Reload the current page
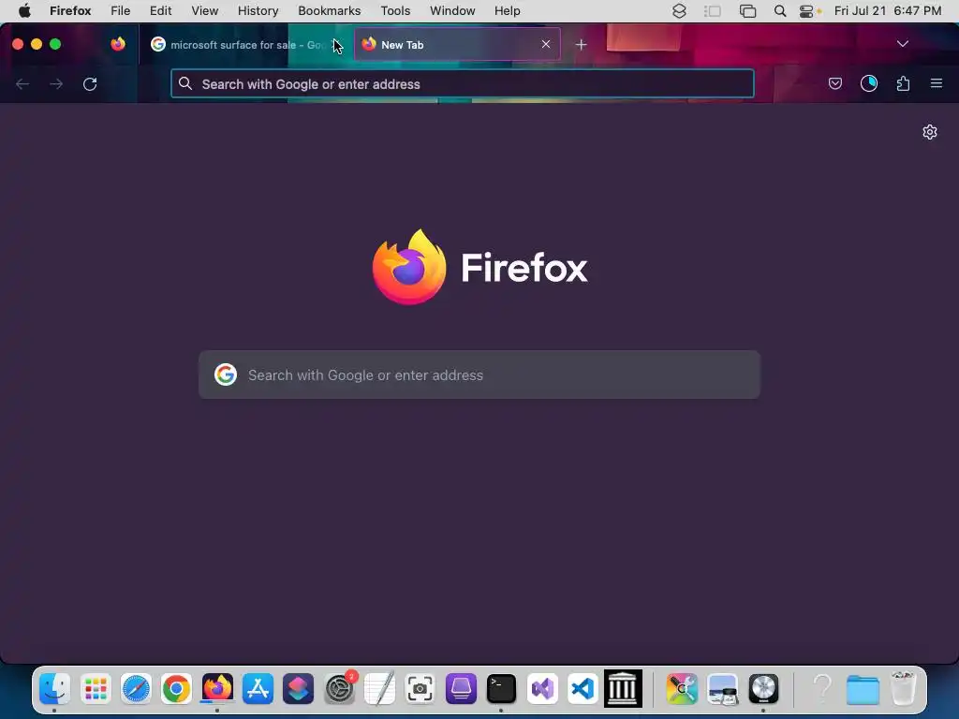This screenshot has width=959, height=719. click(90, 83)
